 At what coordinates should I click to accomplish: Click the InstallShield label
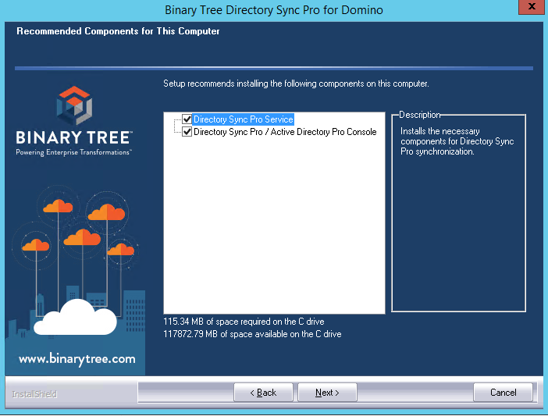pyautogui.click(x=34, y=394)
